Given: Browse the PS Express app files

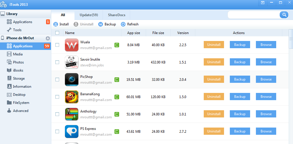Looking at the screenshot, I should pos(266,131).
